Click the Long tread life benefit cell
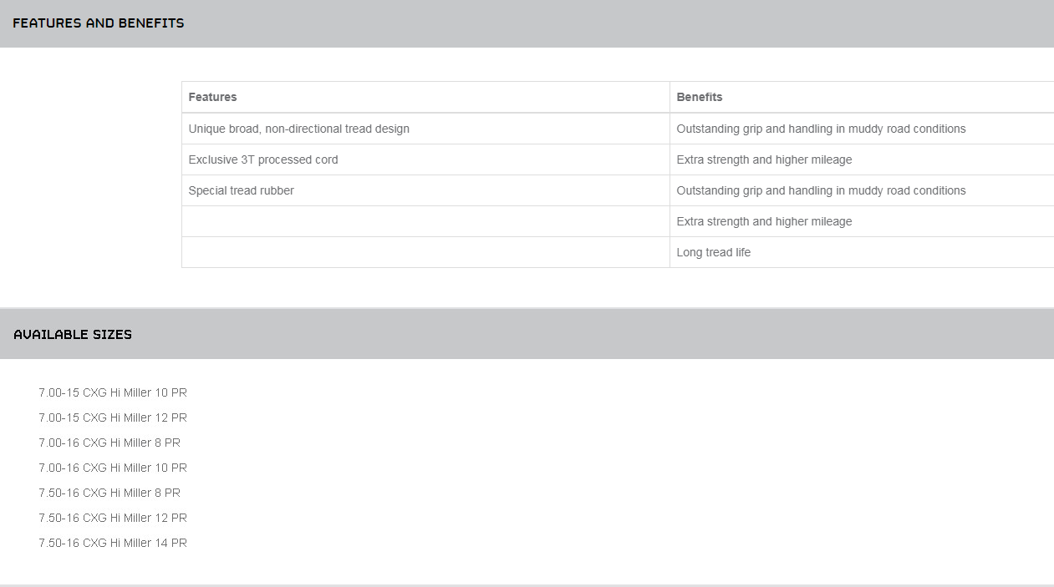 (714, 252)
